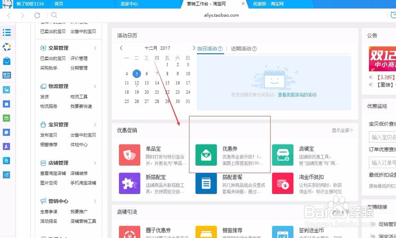Viewport: 396px width, 238px height.
Task: Click the 圈子优惠券 red icon
Action: coord(129,232)
